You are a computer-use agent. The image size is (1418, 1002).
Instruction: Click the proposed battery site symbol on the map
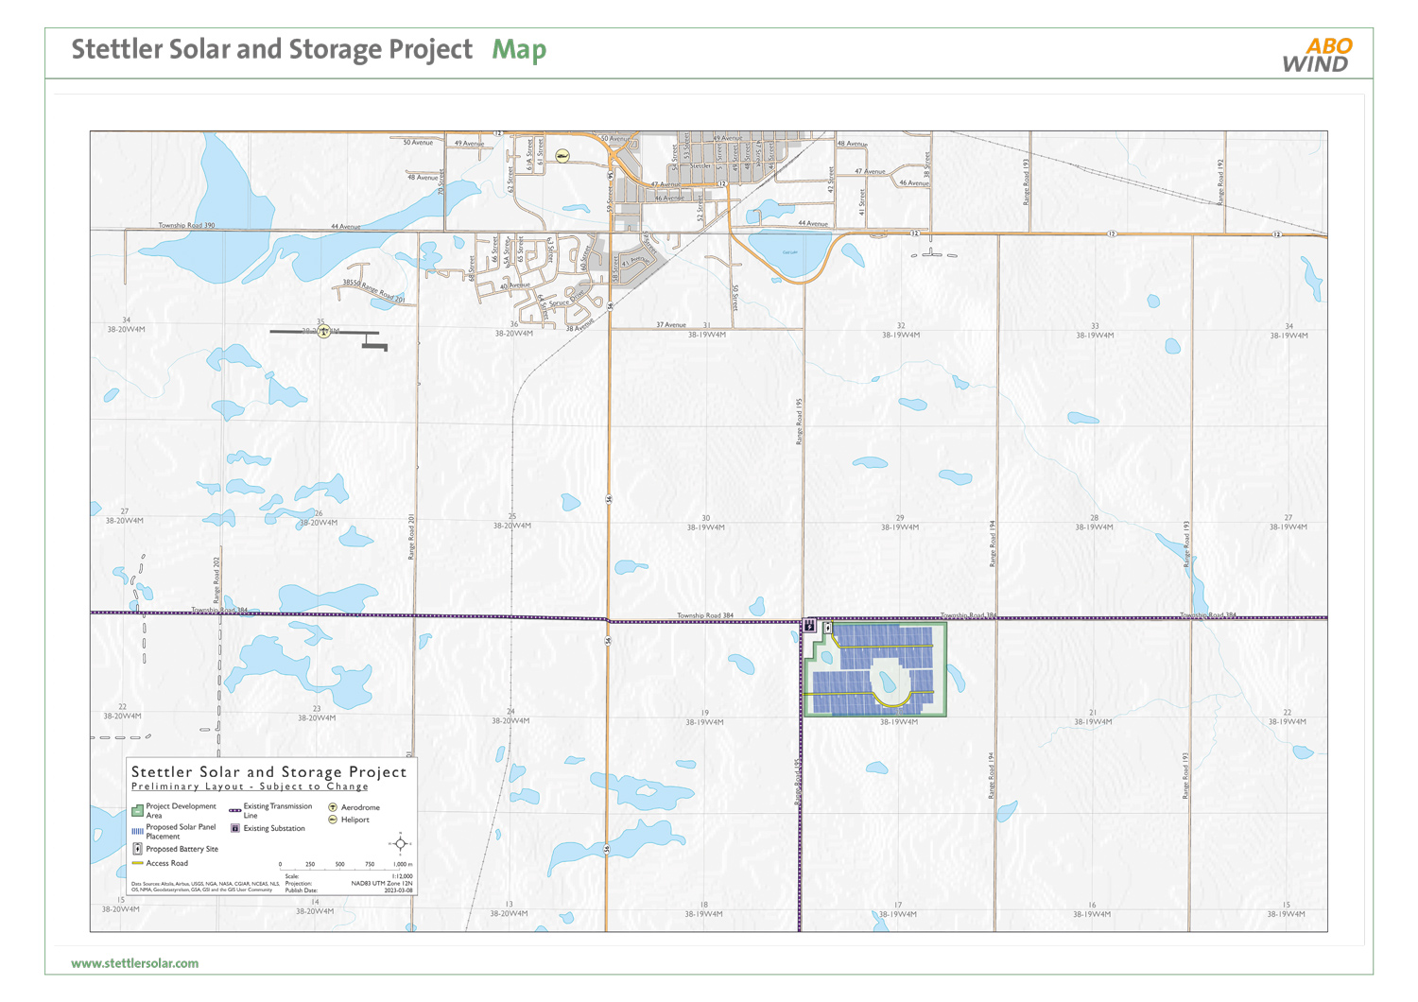click(x=828, y=628)
